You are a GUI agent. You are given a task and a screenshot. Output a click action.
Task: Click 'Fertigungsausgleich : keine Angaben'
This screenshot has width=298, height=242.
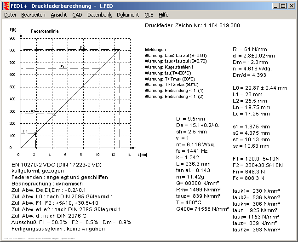(x=58, y=229)
